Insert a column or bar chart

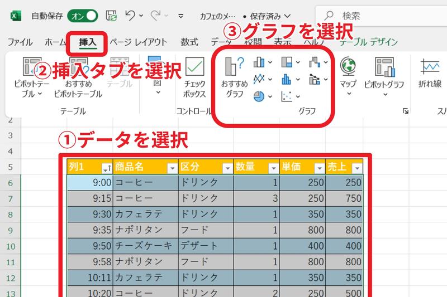click(x=259, y=62)
